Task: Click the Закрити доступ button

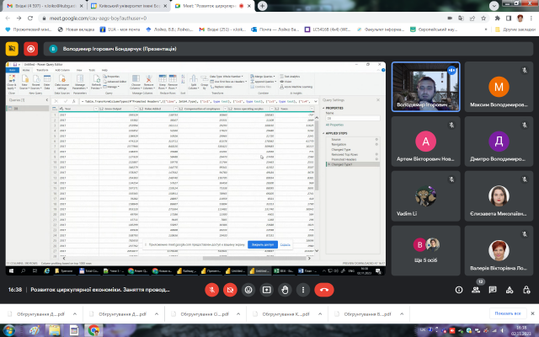Action: point(262,244)
